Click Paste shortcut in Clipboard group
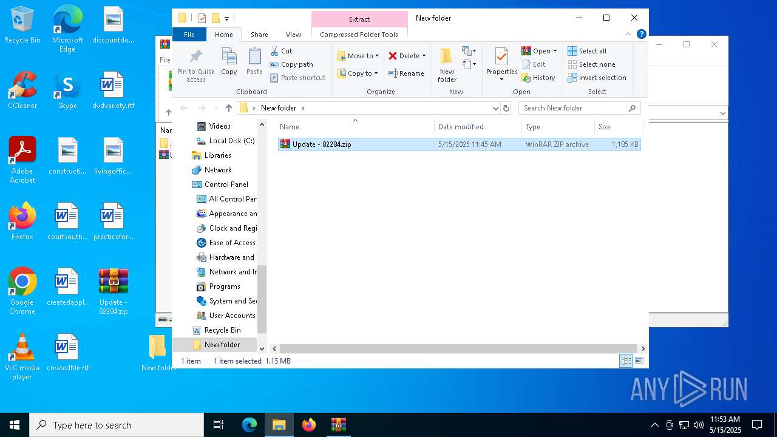This screenshot has width=777, height=437. pyautogui.click(x=297, y=78)
